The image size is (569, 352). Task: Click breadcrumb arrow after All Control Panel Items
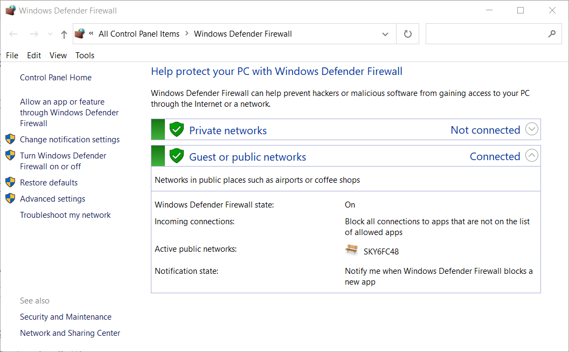click(x=187, y=33)
